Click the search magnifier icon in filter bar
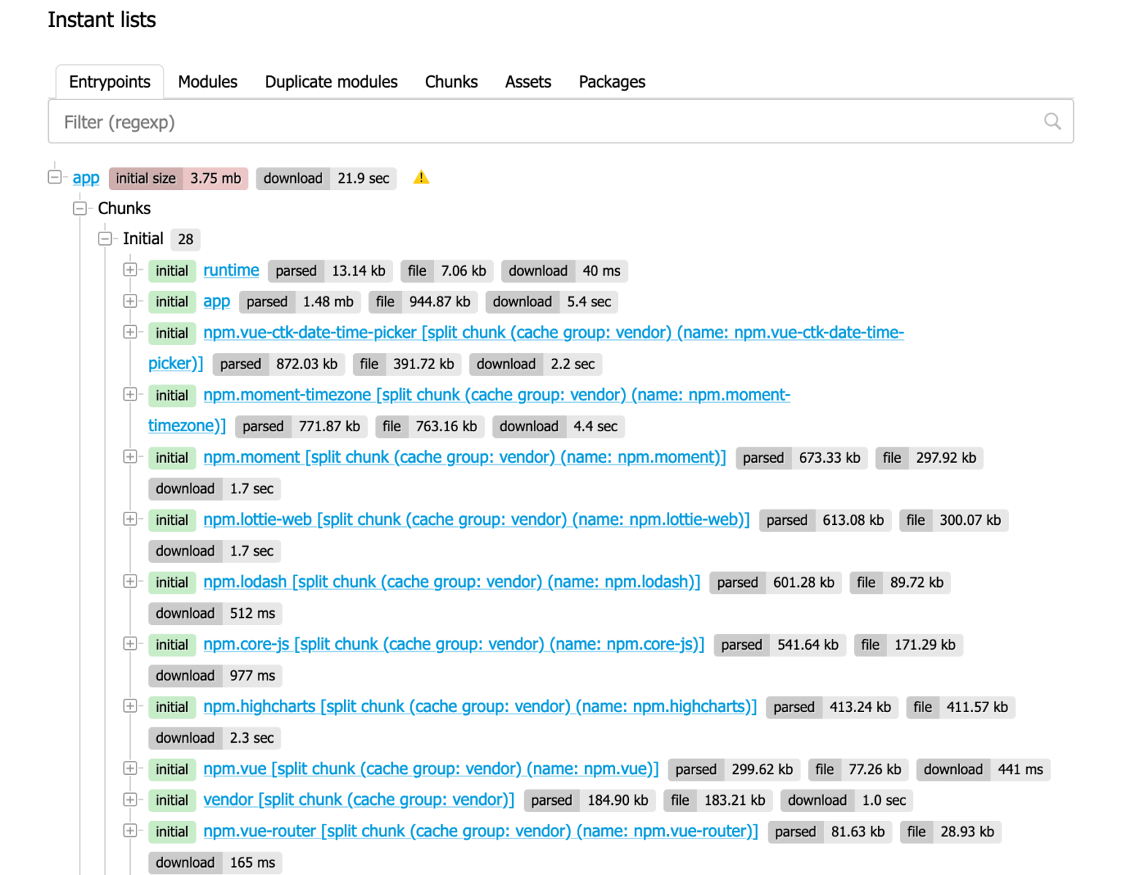The height and width of the screenshot is (875, 1122). [x=1053, y=121]
